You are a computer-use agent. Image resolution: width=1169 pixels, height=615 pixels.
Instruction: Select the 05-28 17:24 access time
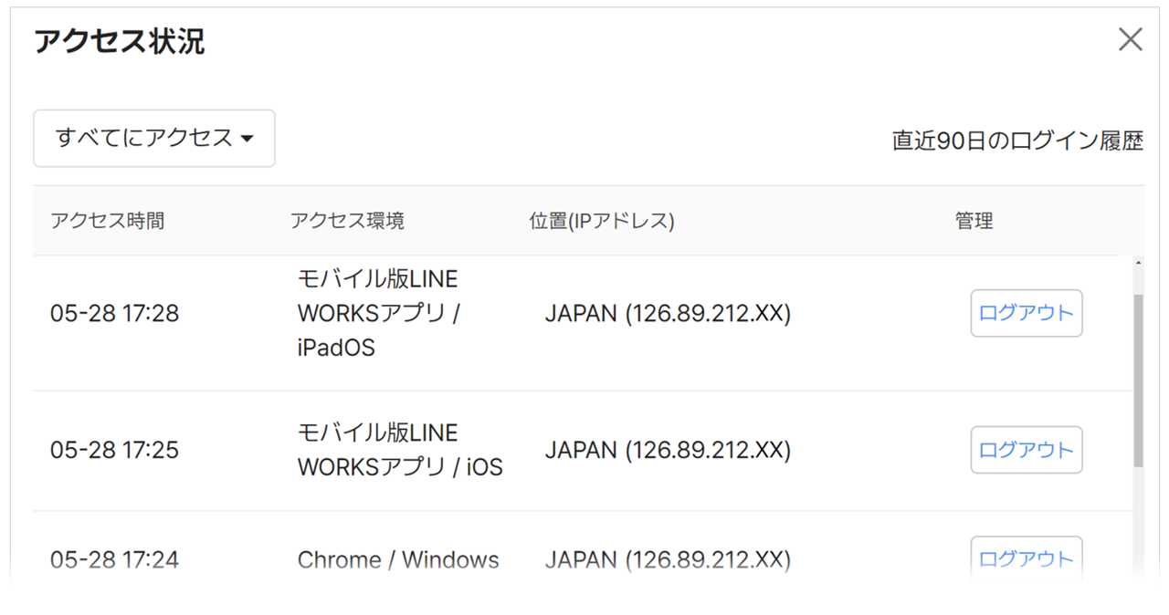(114, 559)
